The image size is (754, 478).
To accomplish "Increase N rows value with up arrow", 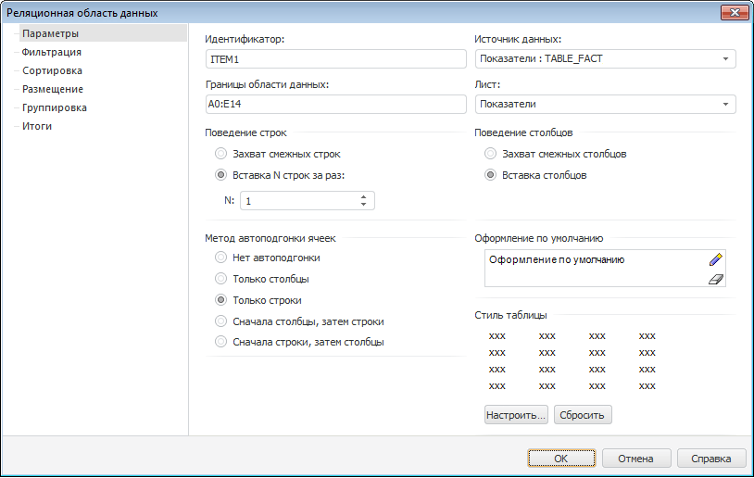I will pyautogui.click(x=364, y=196).
